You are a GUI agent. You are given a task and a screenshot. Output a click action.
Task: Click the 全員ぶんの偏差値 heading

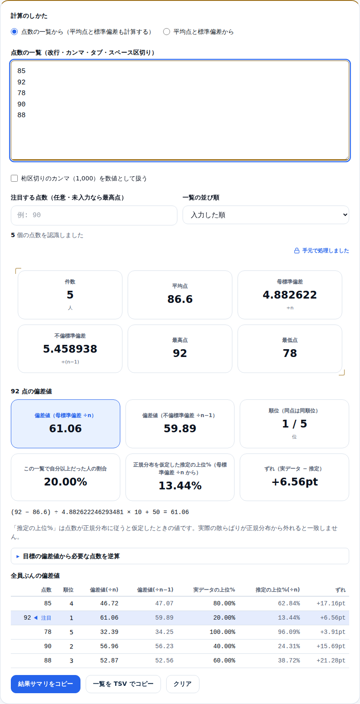(35, 575)
